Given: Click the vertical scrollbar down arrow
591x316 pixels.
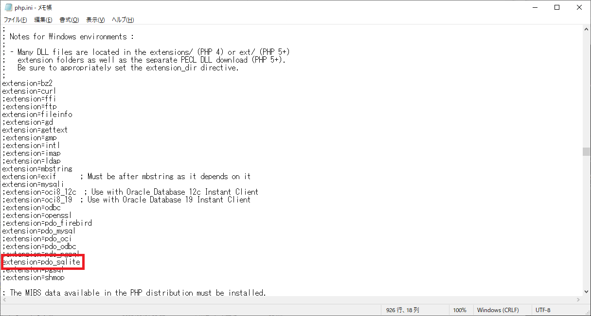Looking at the screenshot, I should click(587, 292).
